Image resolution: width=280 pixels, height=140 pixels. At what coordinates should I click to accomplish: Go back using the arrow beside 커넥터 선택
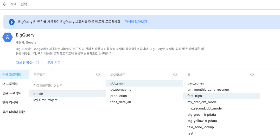coord(5,4)
